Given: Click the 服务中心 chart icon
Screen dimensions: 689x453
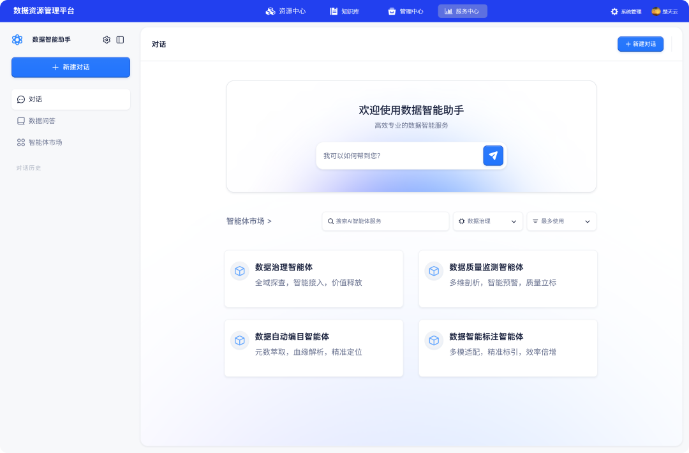Looking at the screenshot, I should click(x=448, y=11).
